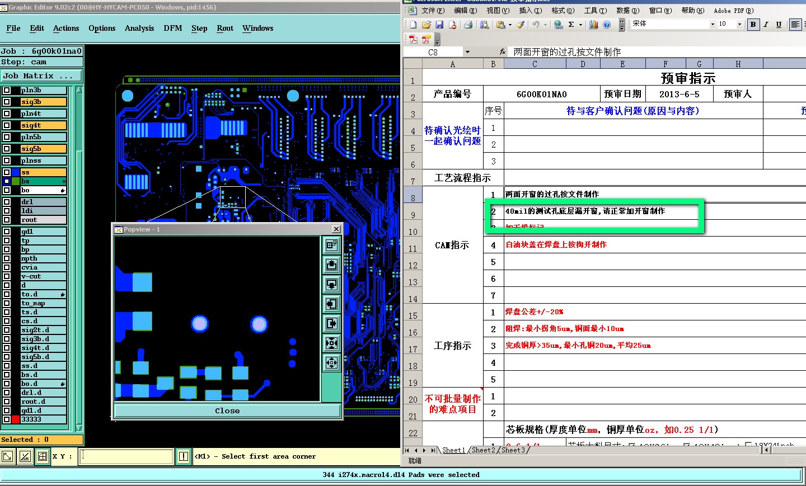Click the layer name button v-cut
The image size is (806, 486).
coord(43,276)
